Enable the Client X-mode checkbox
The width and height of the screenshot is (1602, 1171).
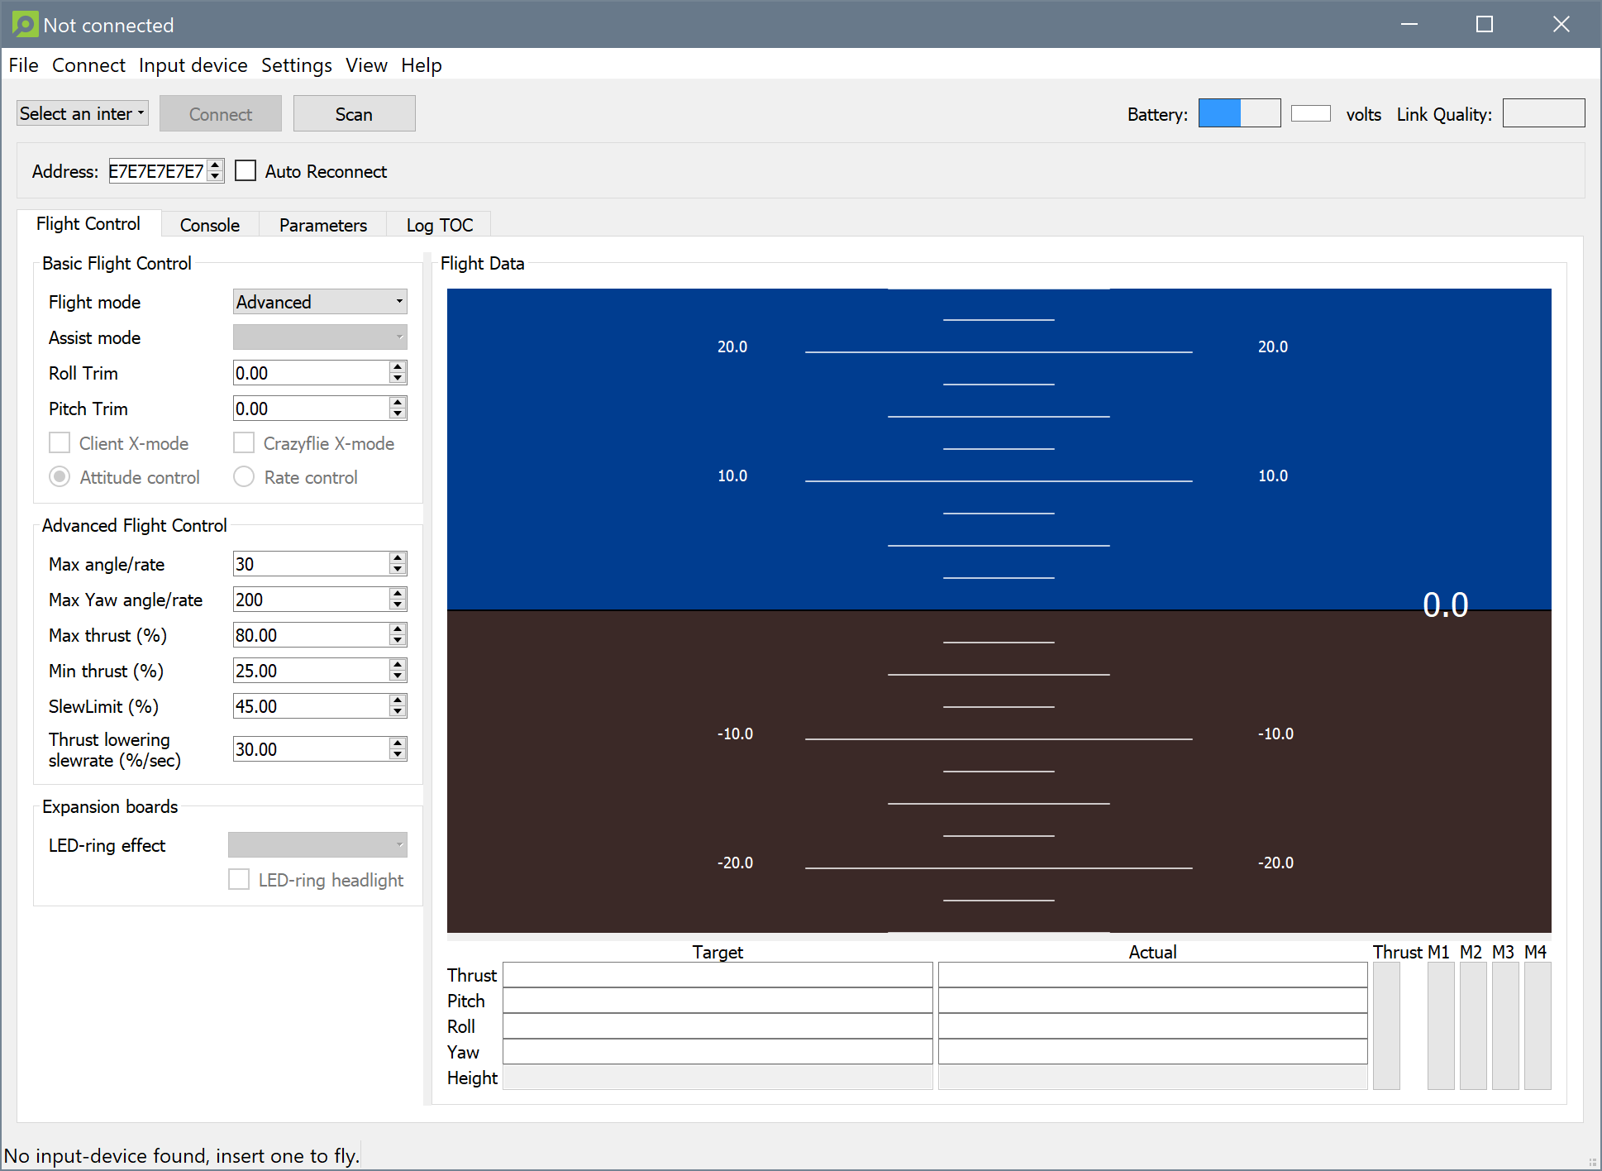[x=59, y=443]
